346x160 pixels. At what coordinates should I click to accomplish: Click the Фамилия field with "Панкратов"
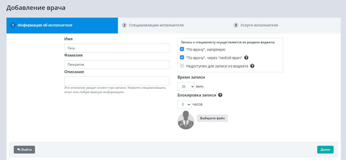coord(117,65)
